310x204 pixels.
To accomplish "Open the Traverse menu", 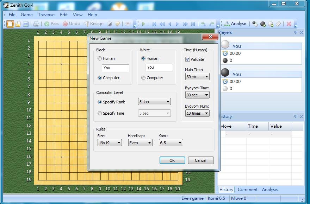I will coord(46,15).
